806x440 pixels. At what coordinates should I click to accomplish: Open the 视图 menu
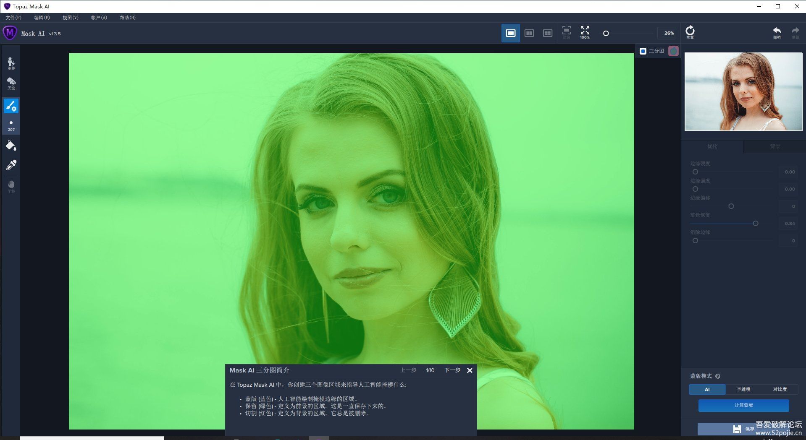point(70,18)
